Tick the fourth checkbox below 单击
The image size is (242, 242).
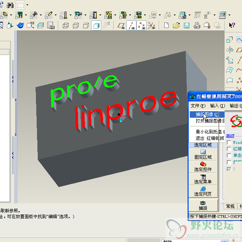pyautogui.click(x=229, y=162)
